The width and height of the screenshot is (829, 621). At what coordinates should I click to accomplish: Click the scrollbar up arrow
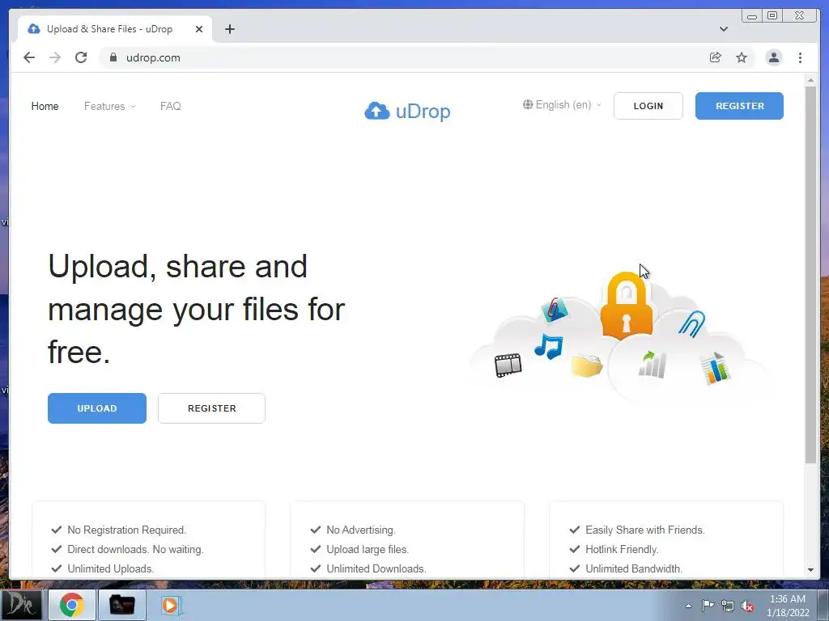tap(810, 81)
